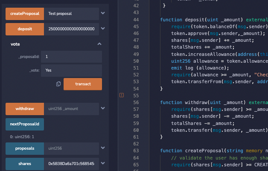Click the withdraw uint256 _amount field
This screenshot has width=268, height=171.
[71, 109]
